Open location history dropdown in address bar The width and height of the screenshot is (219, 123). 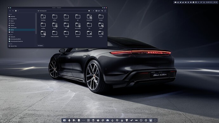point(91,11)
